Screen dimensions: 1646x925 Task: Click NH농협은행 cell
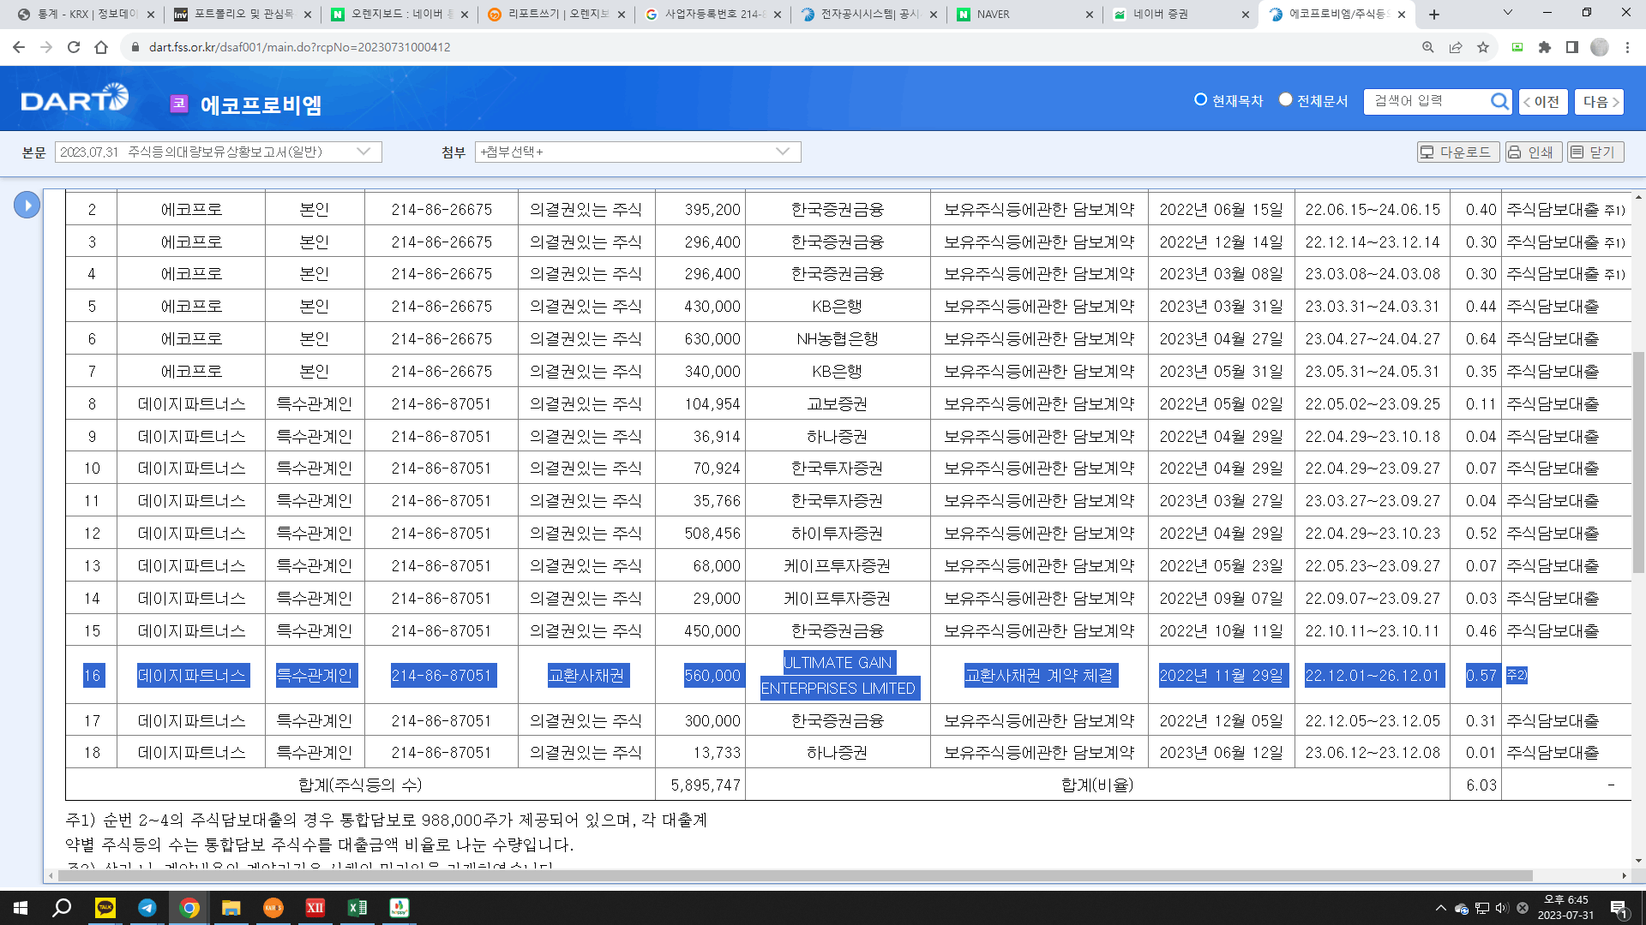click(x=838, y=338)
